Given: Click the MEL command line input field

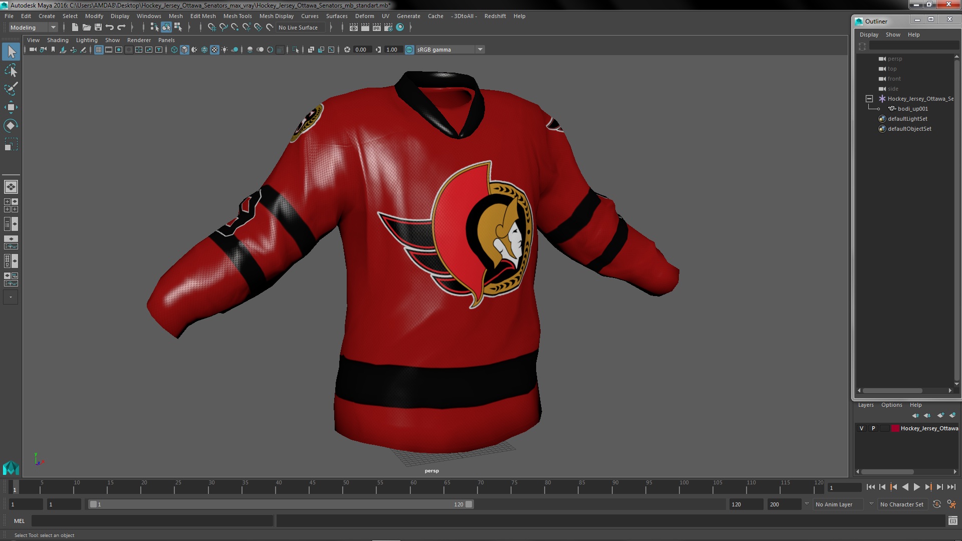Looking at the screenshot, I should [152, 521].
